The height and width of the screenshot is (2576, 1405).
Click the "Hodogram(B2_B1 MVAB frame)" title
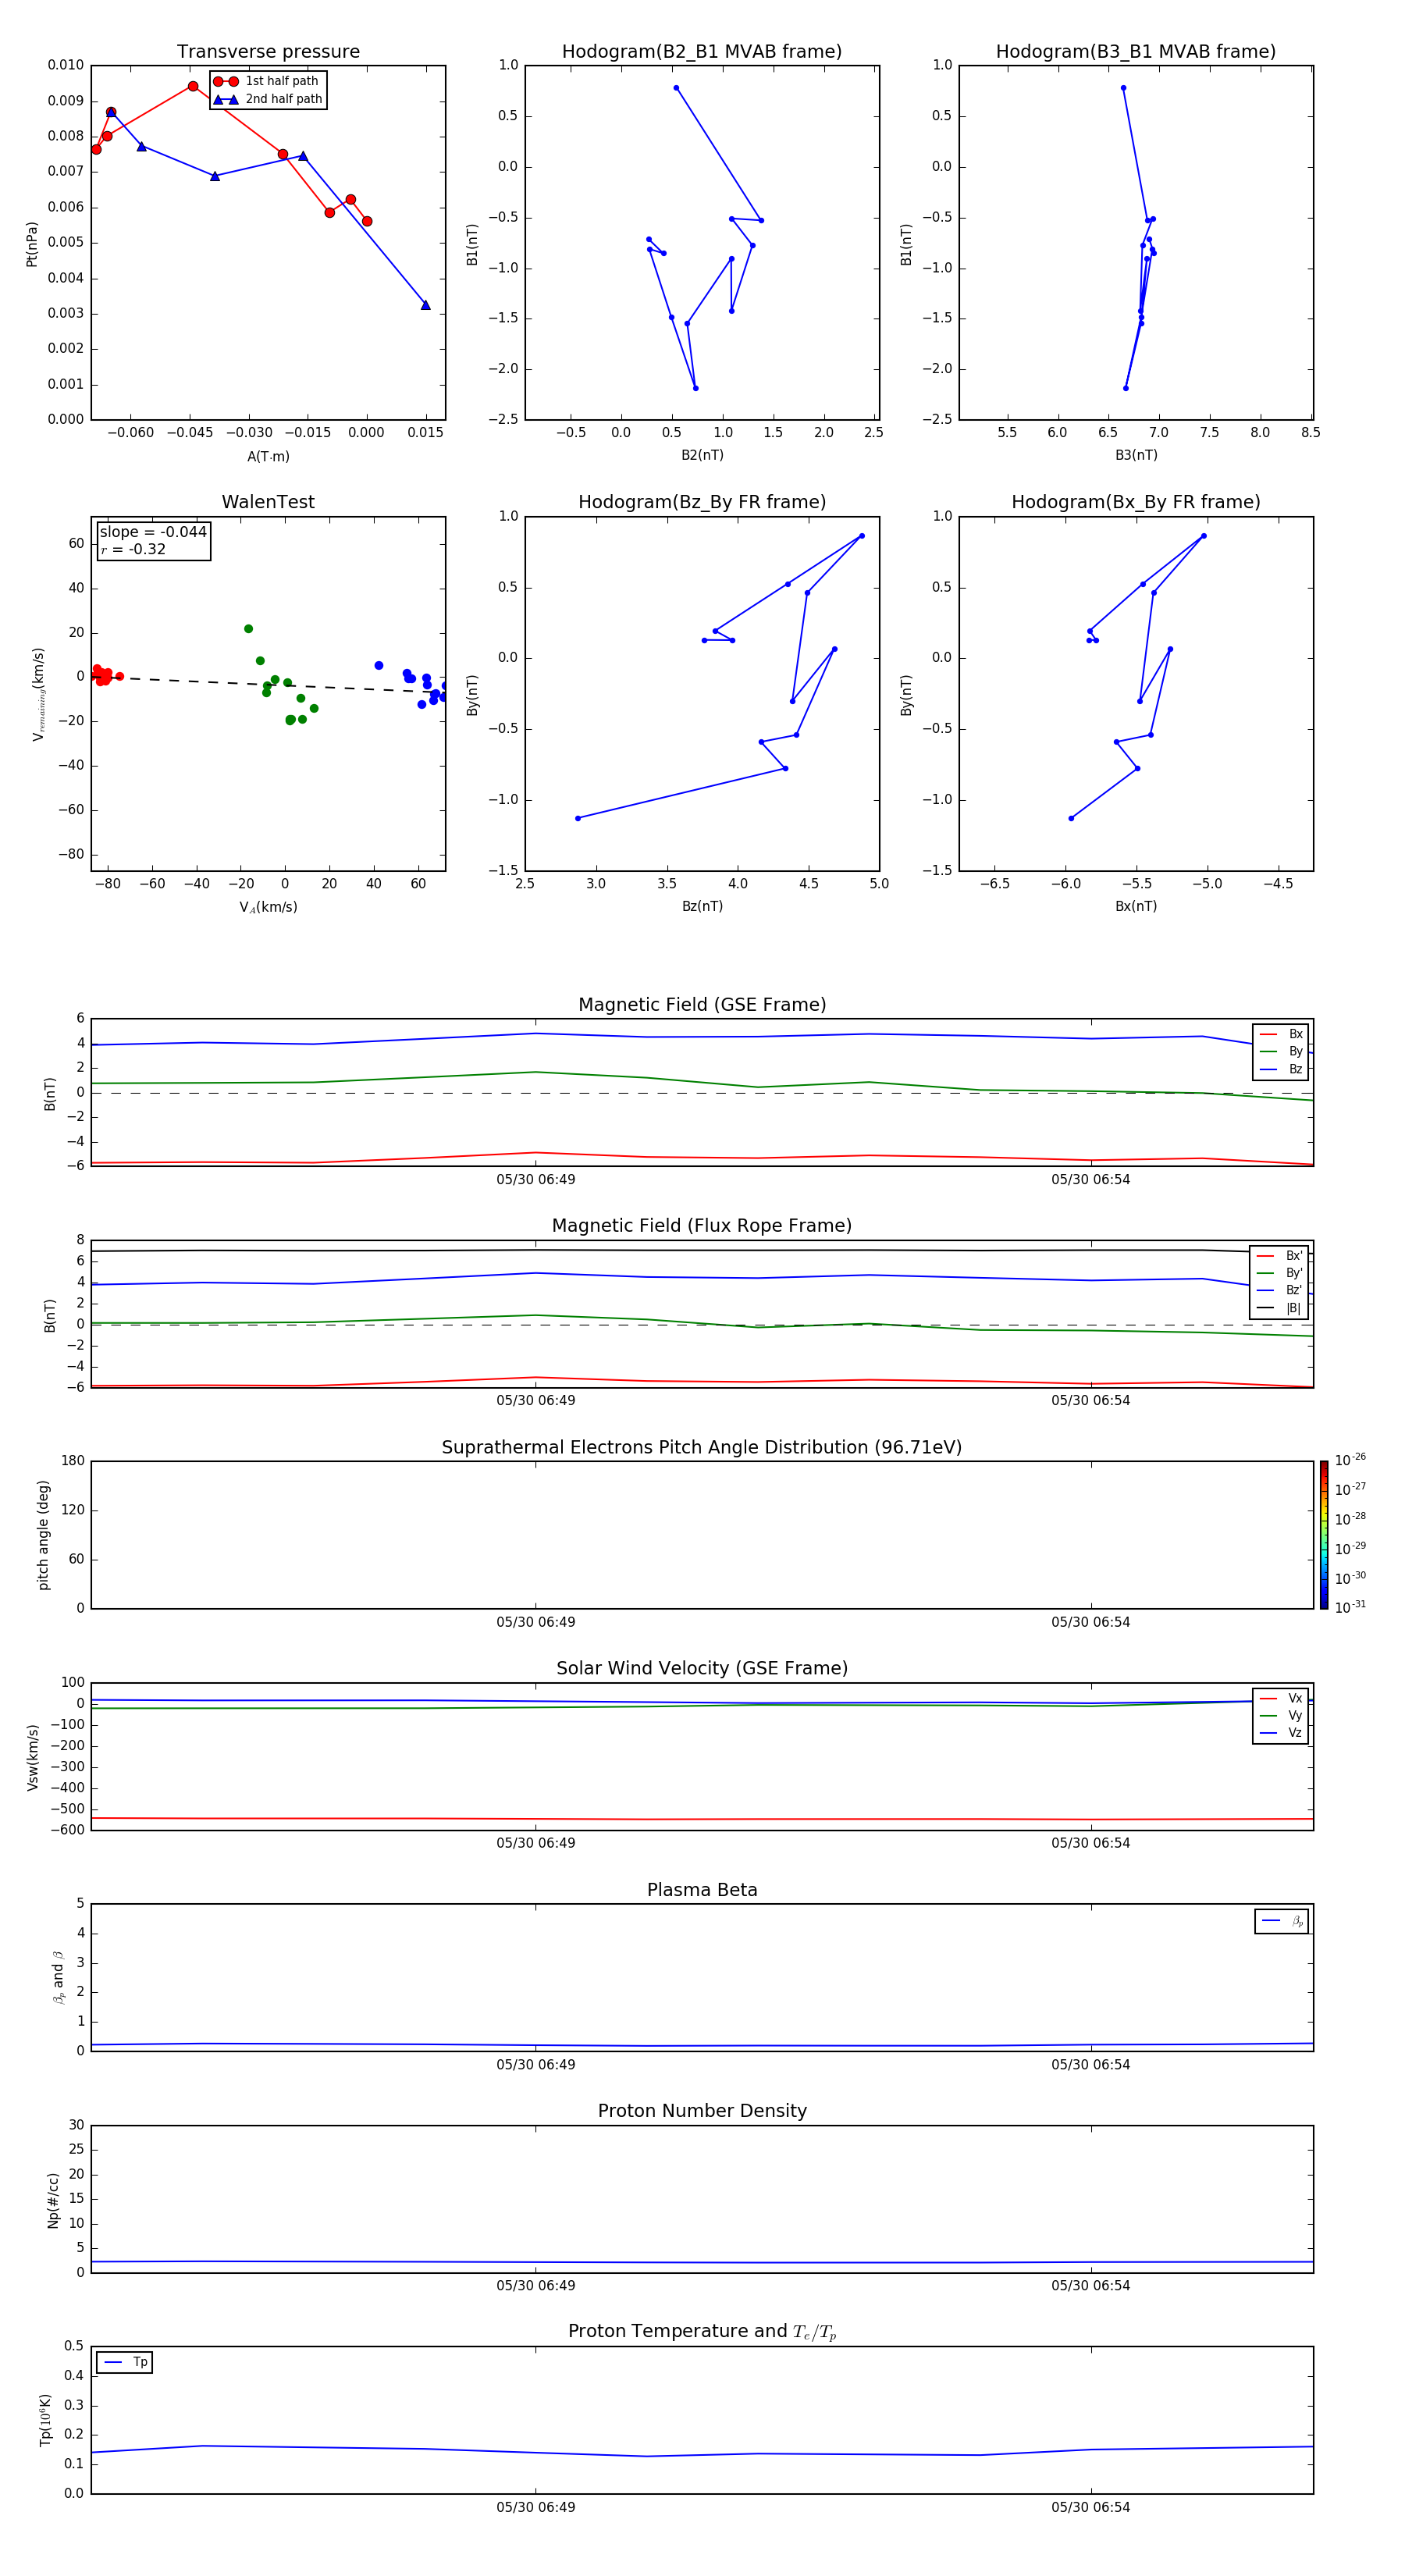pos(702,51)
